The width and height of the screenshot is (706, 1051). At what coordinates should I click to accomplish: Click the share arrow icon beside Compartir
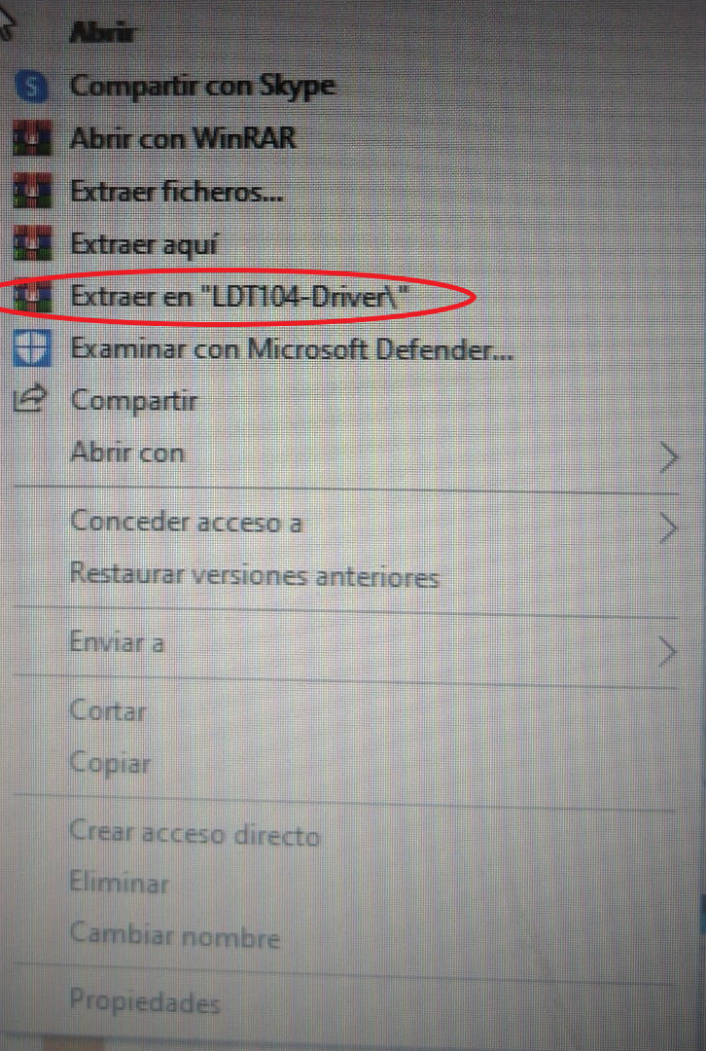(x=30, y=399)
